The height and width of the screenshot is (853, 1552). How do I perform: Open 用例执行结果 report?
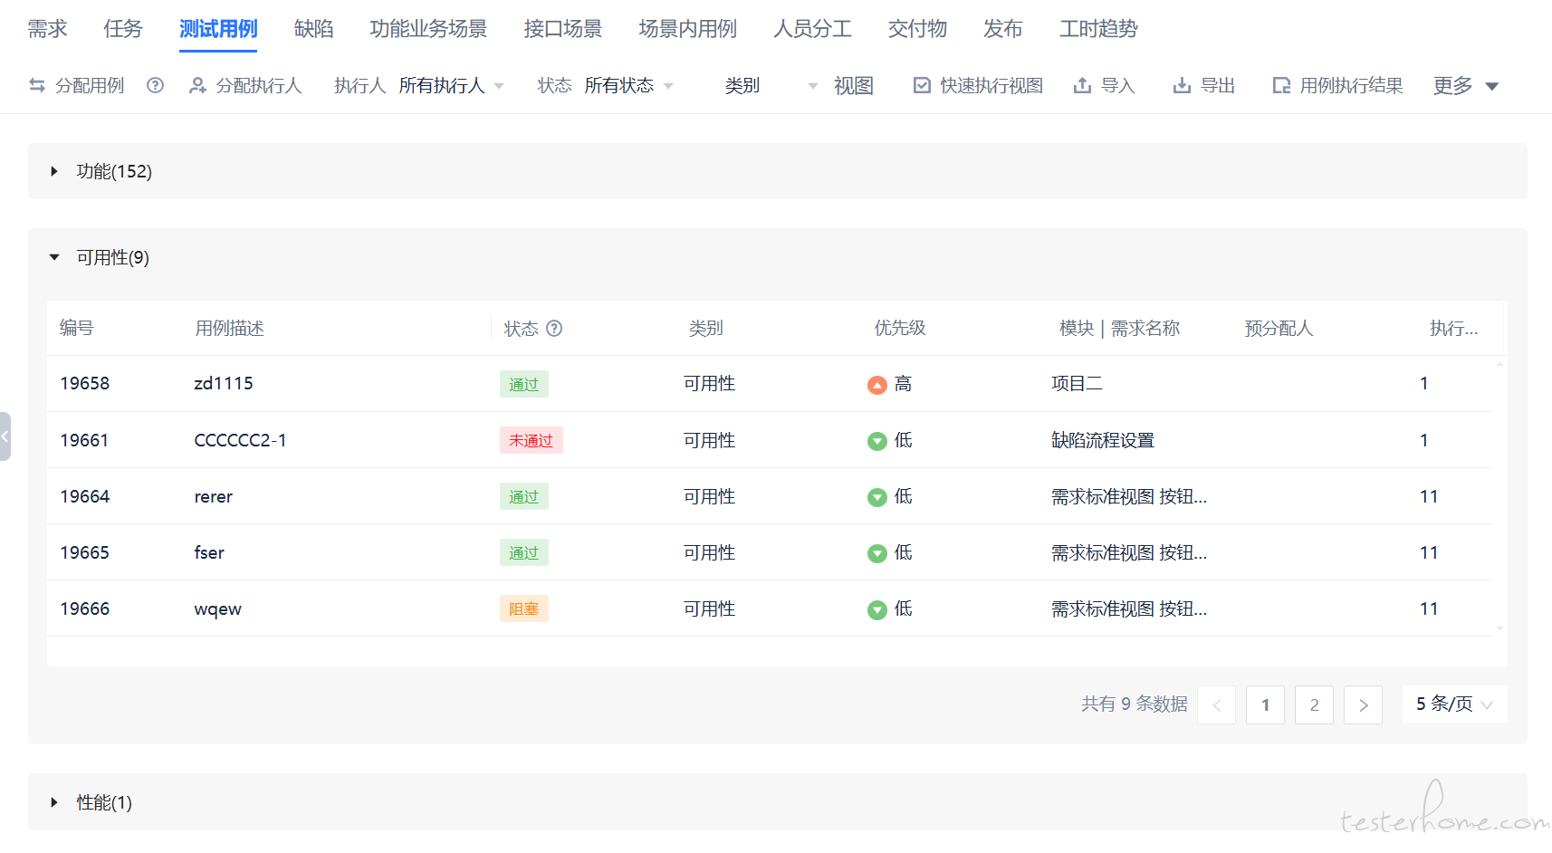point(1338,86)
